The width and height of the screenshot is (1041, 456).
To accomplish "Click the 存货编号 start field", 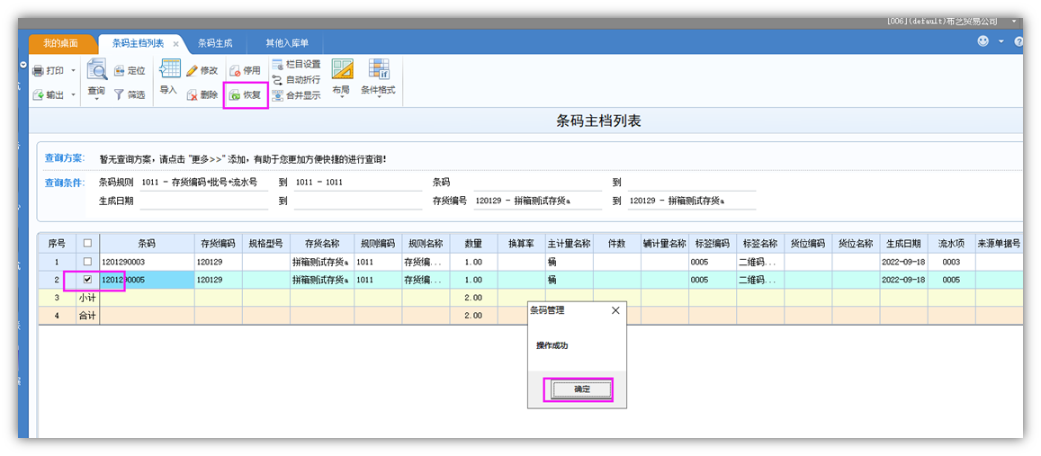I will (538, 201).
